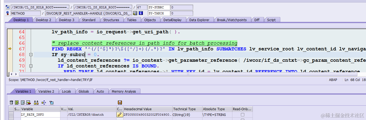Collapse the IF block at line 68
The width and height of the screenshot is (366, 120).
pyautogui.click(x=31, y=54)
